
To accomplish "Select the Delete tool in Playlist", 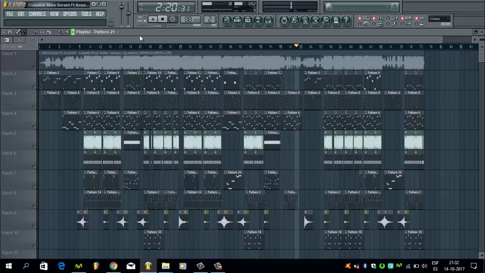I will (x=30, y=32).
